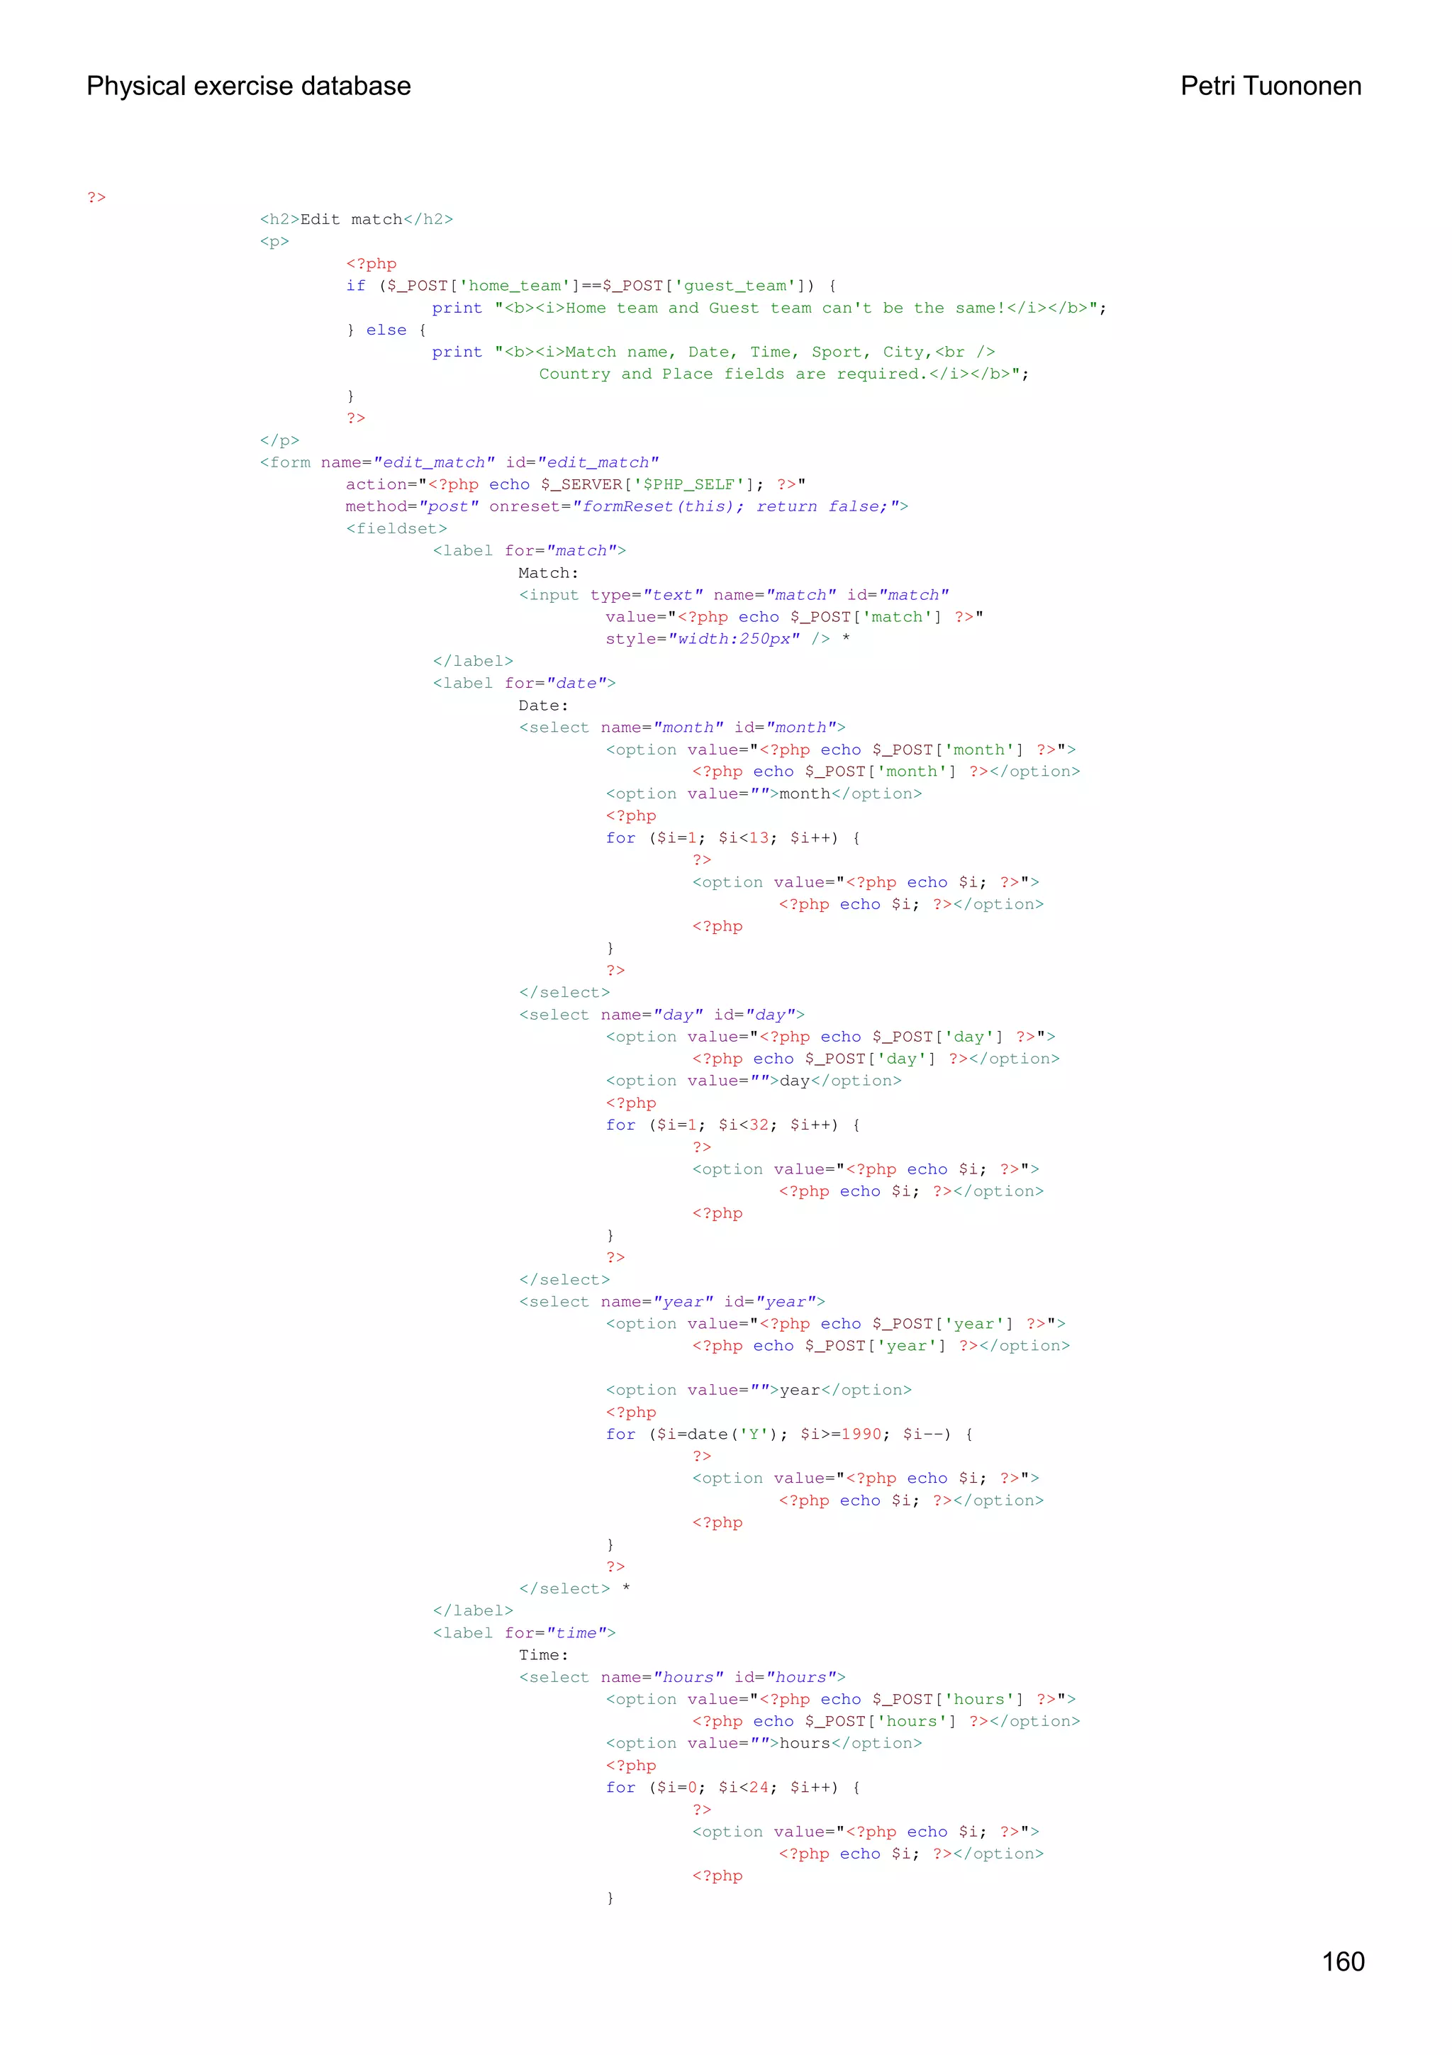
Task: Click the for loop with $i<32
Action: click(732, 1125)
